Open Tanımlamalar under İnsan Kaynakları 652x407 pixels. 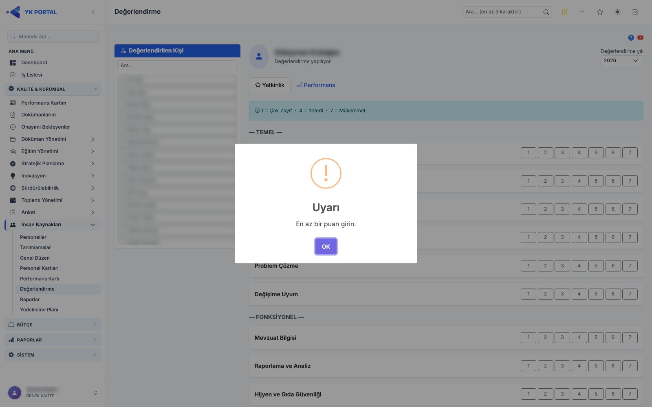pyautogui.click(x=35, y=247)
